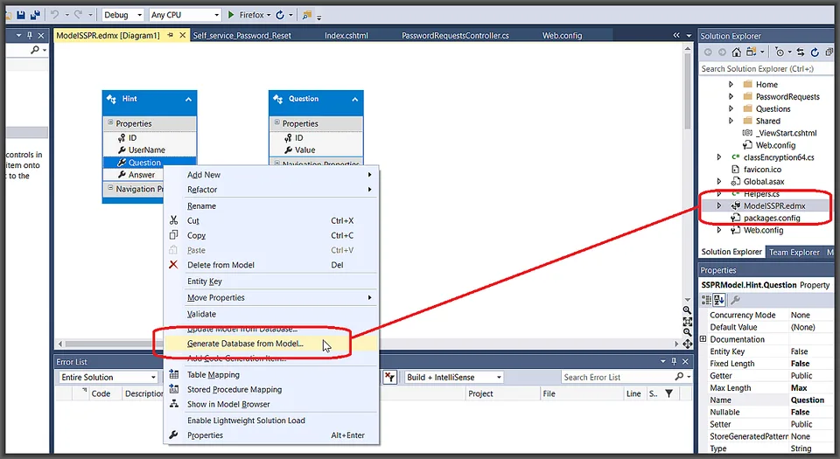Expand the Global.asax node arrow

point(719,181)
